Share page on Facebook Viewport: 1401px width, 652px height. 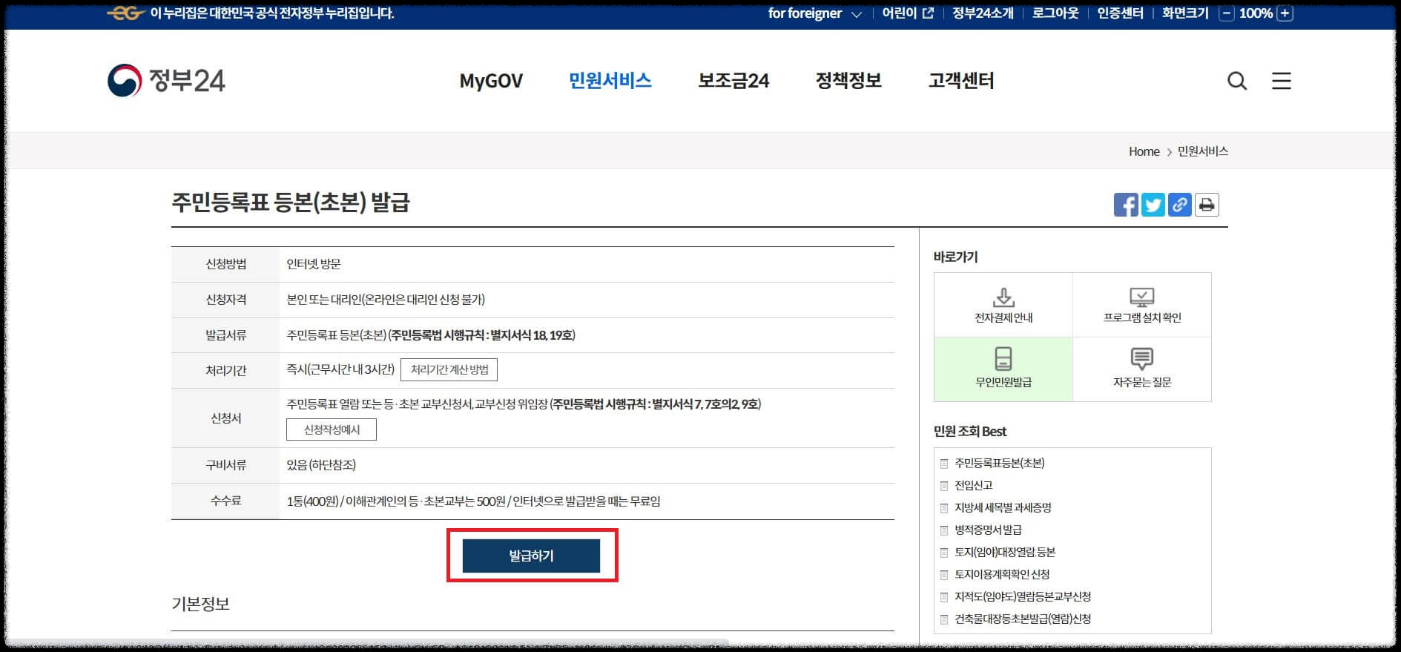click(1126, 205)
